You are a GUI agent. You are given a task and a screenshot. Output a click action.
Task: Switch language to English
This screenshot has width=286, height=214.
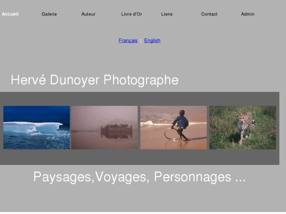(x=152, y=40)
